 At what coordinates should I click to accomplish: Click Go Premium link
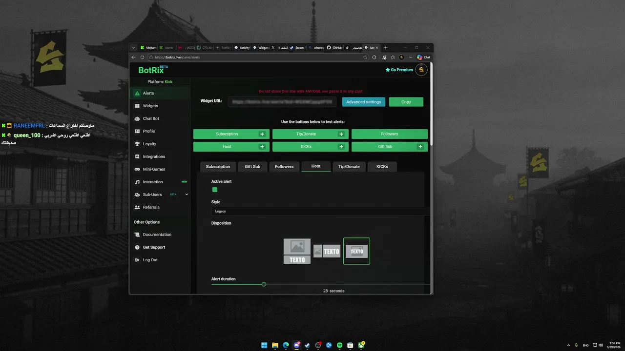399,70
